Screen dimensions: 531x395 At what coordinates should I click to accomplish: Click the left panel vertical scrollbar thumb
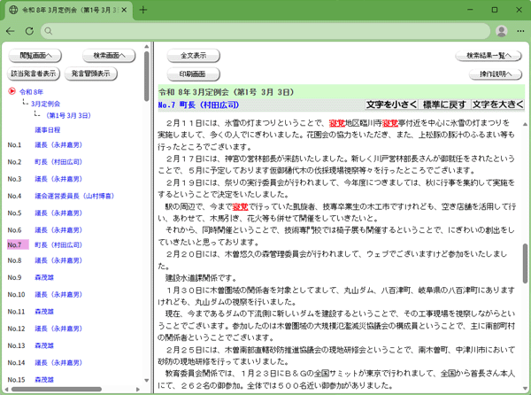point(146,76)
